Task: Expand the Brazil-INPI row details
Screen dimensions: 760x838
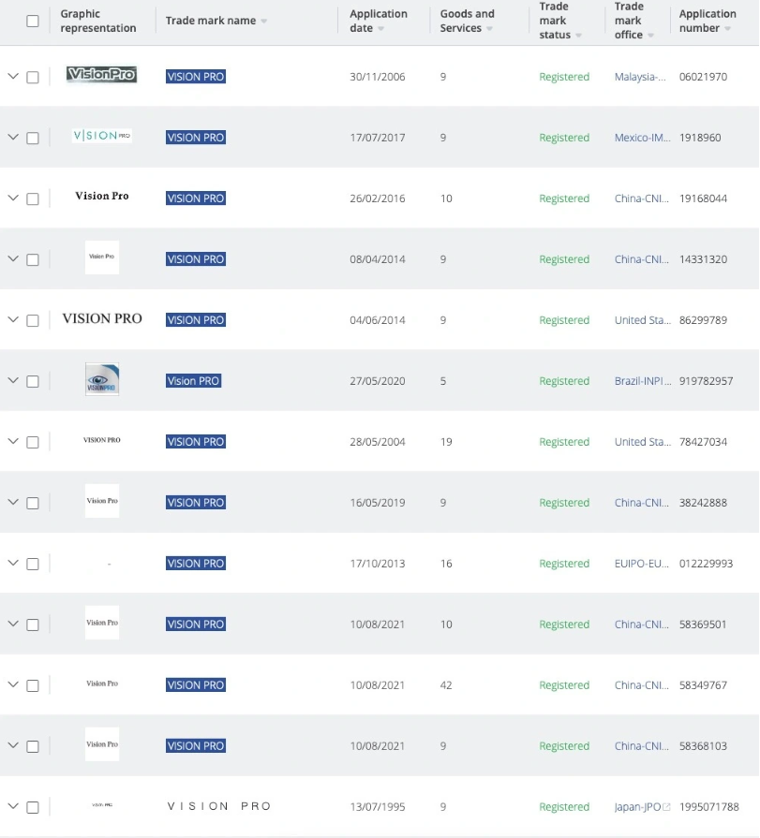Action: pos(13,380)
